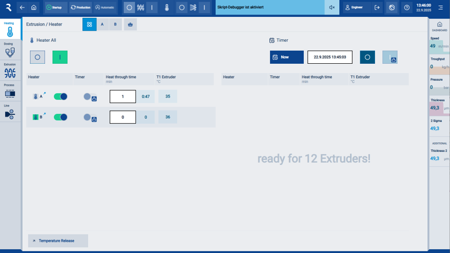This screenshot has height=253, width=450.
Task: Open the help question mark icon
Action: tap(407, 8)
